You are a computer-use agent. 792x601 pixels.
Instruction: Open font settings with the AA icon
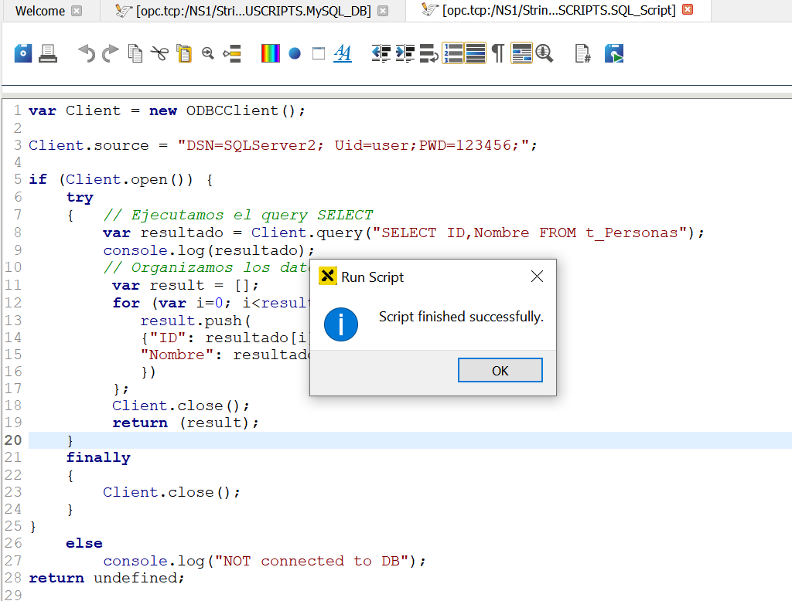point(343,53)
